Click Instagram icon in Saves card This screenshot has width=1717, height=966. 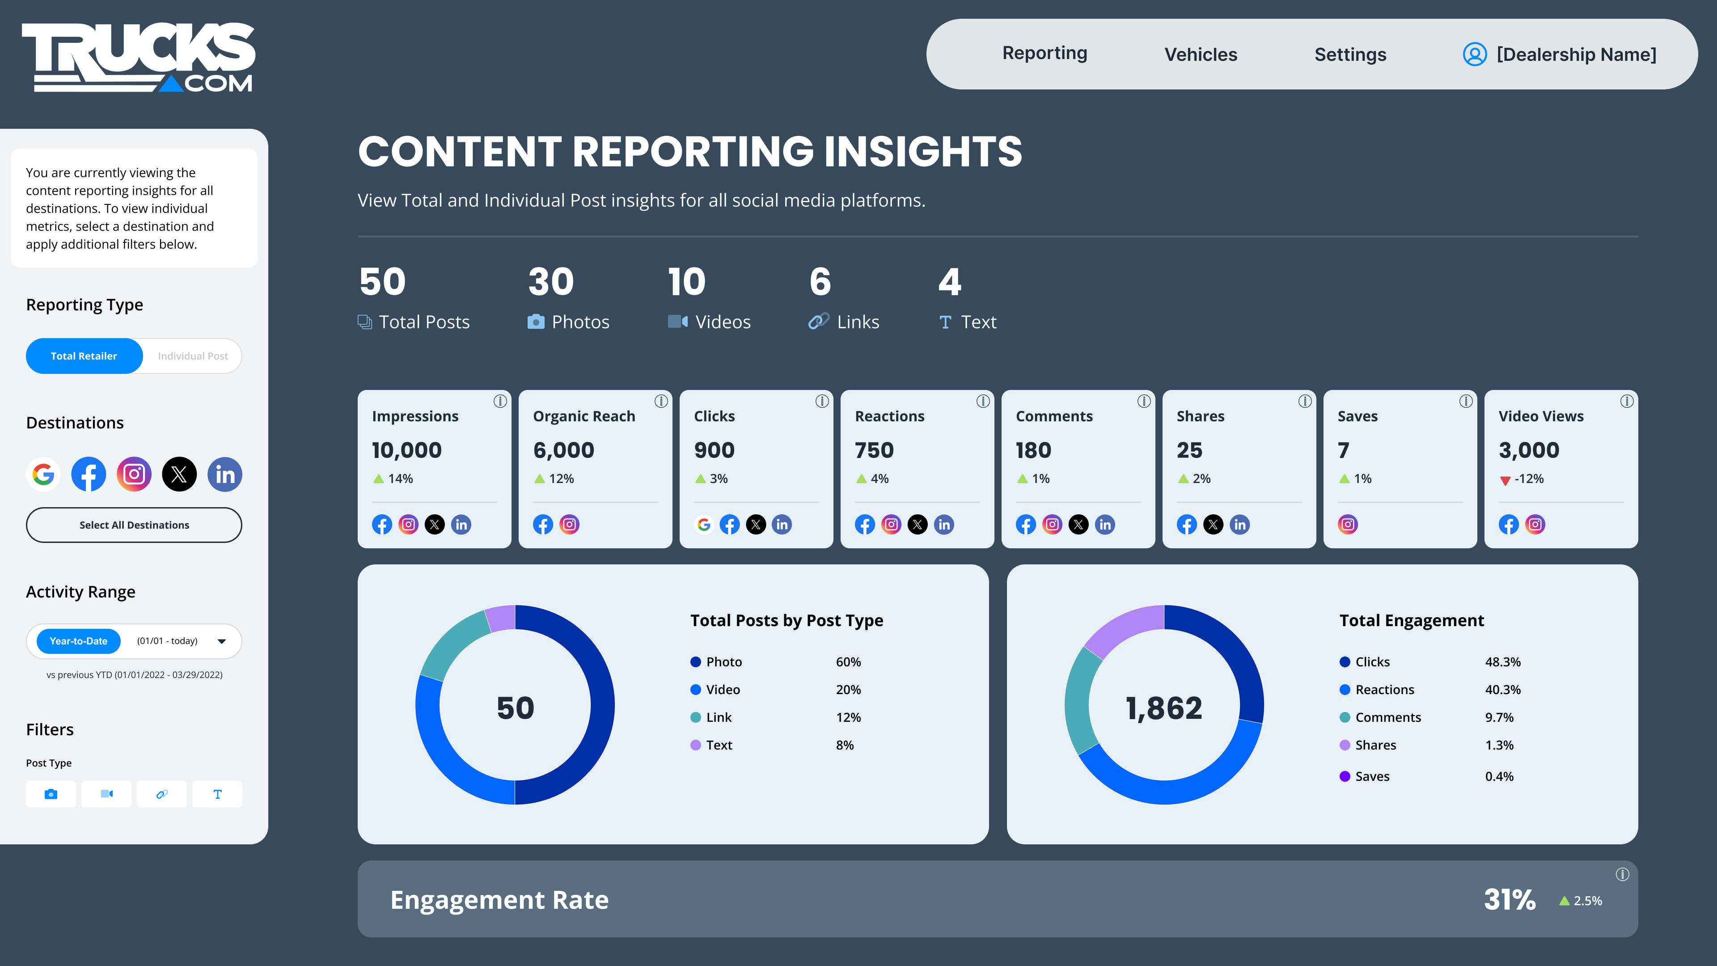(1348, 525)
